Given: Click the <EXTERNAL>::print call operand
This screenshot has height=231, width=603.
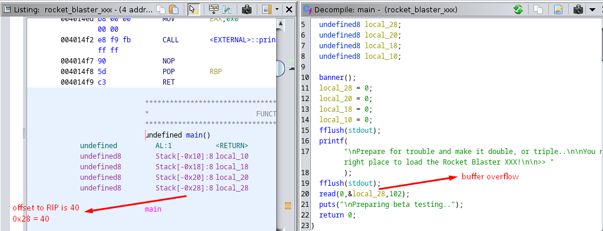Looking at the screenshot, I should [x=243, y=39].
